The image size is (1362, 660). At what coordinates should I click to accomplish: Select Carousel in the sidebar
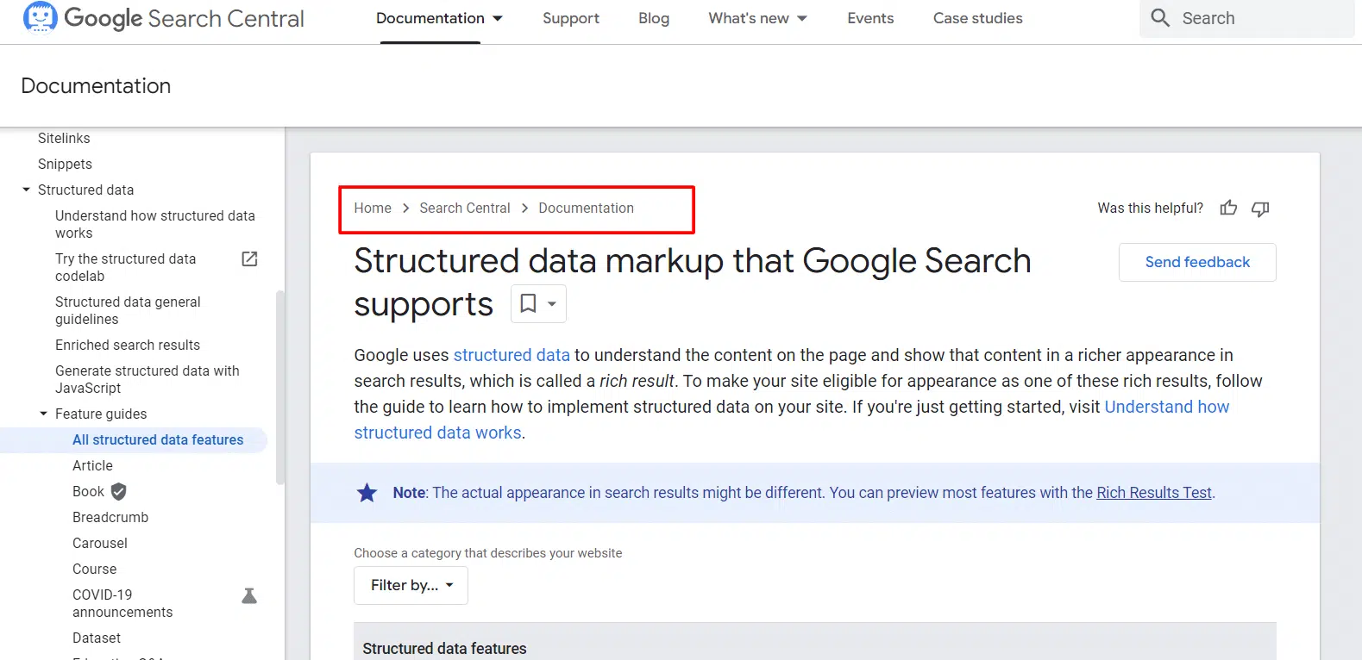coord(100,543)
